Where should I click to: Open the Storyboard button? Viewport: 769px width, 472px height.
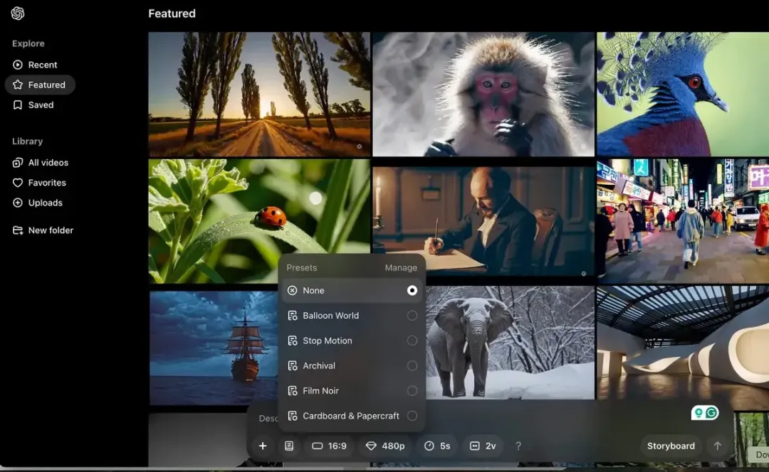point(671,446)
